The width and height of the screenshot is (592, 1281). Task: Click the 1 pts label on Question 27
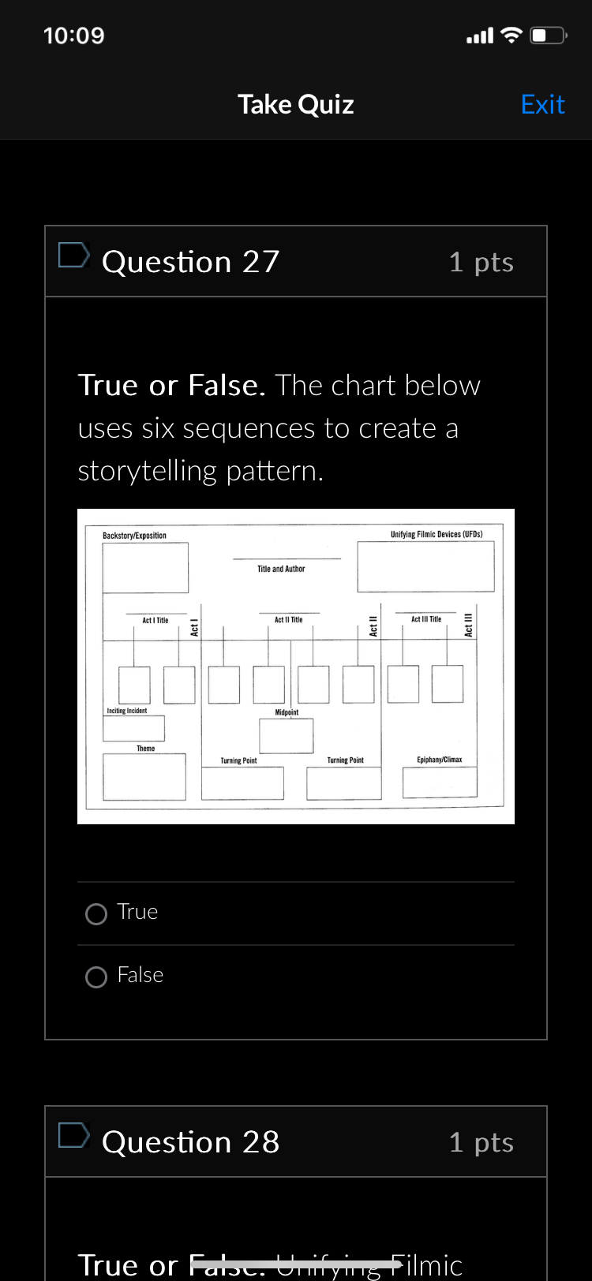(481, 261)
